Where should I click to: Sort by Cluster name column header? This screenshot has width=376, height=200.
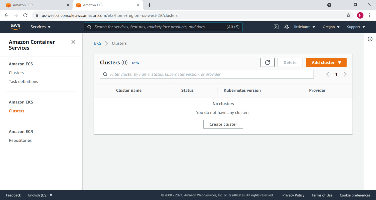(x=129, y=90)
